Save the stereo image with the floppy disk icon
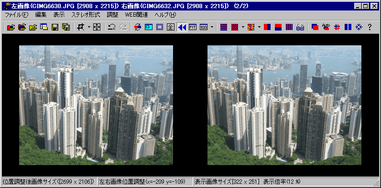 click(55, 27)
